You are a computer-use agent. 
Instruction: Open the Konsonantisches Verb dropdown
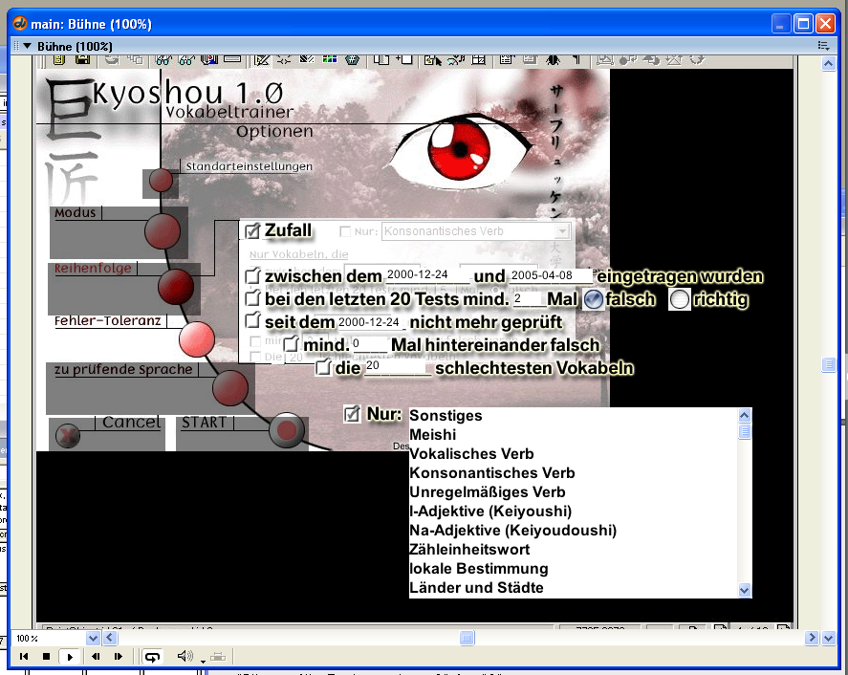pos(561,231)
